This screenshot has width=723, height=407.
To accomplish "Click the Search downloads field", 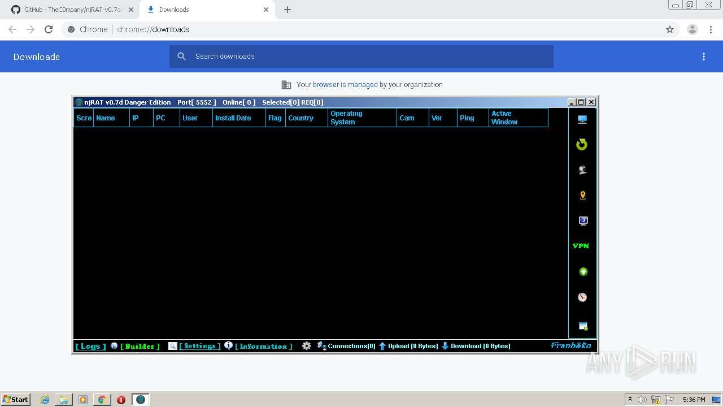I will (361, 57).
